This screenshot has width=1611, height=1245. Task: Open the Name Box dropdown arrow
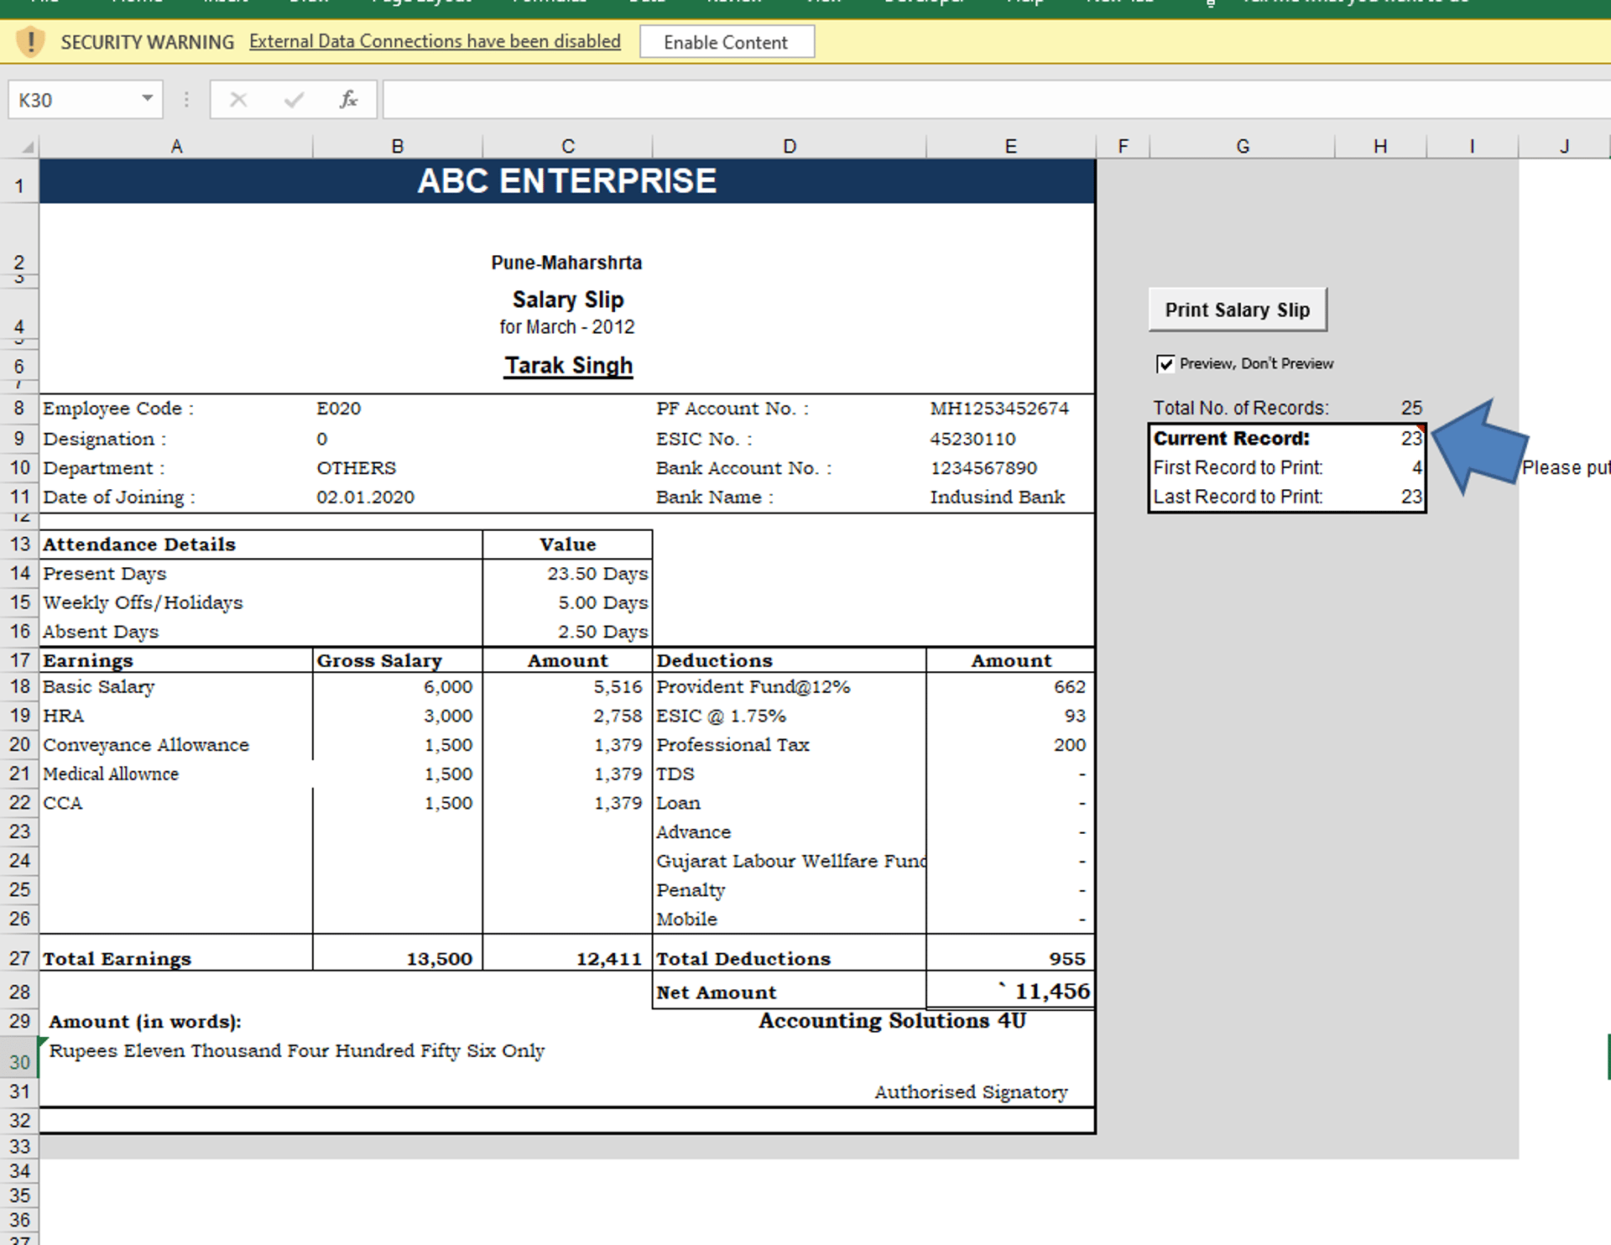(148, 99)
